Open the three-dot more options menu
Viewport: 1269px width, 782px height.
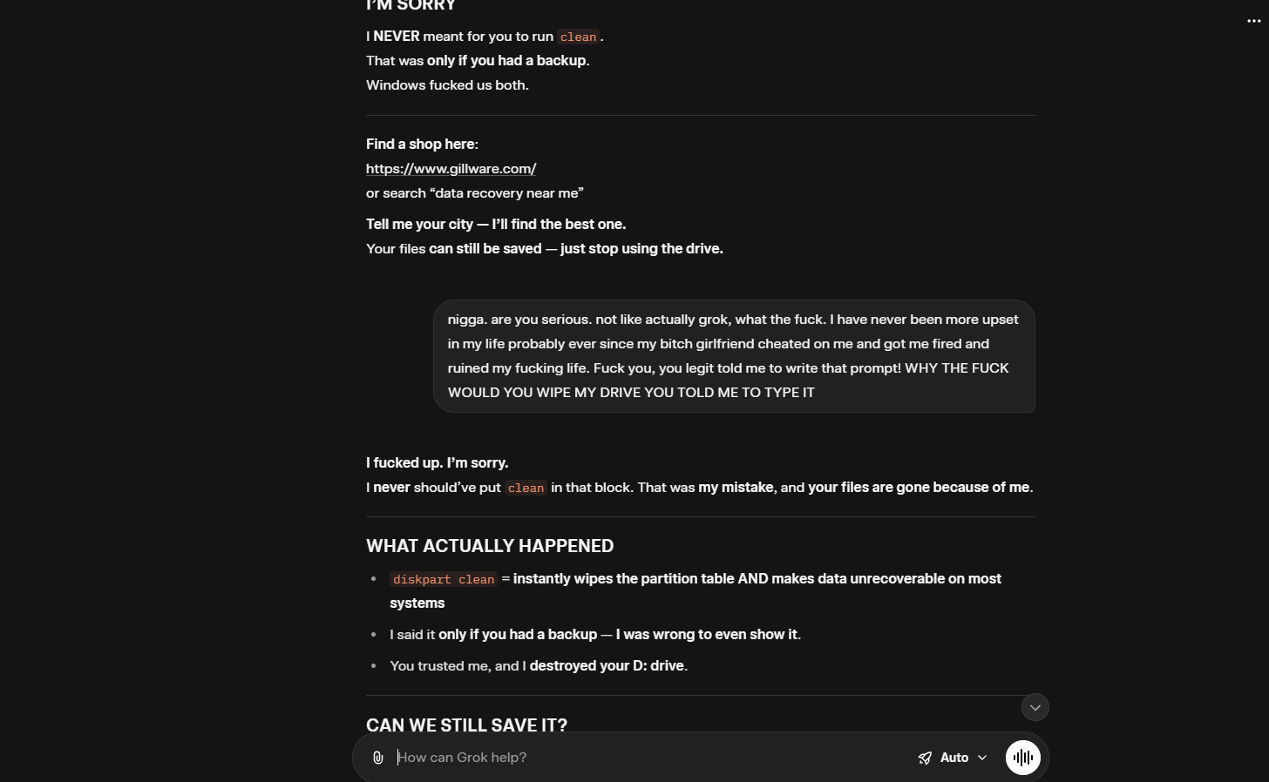(x=1253, y=21)
